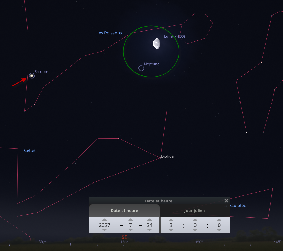Increment the day value 24

click(149, 220)
